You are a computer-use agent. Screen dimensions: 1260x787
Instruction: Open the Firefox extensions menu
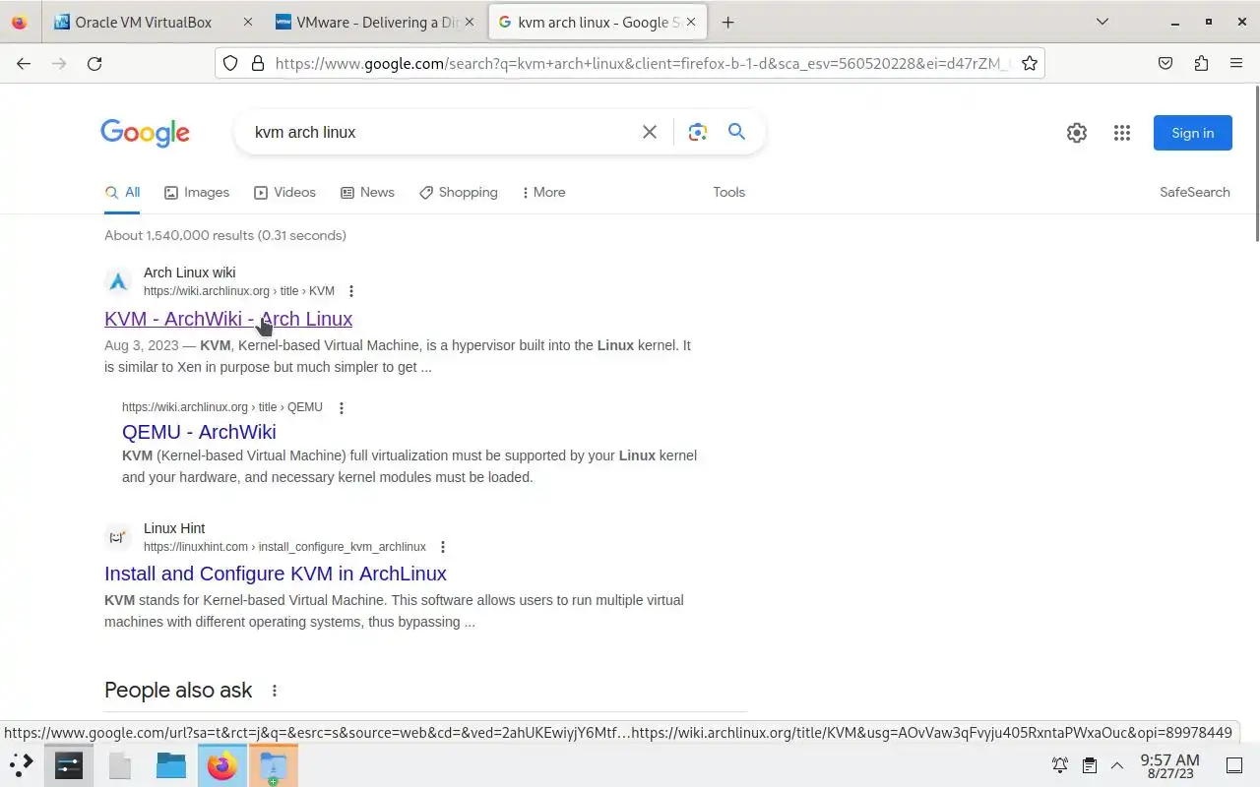pos(1201,63)
